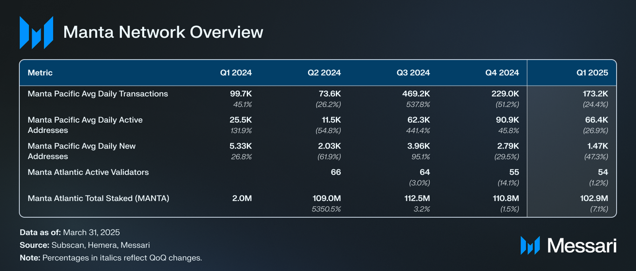The image size is (636, 271).
Task: Click Manta Pacific Avg Daily Transactions row label
Action: (98, 94)
